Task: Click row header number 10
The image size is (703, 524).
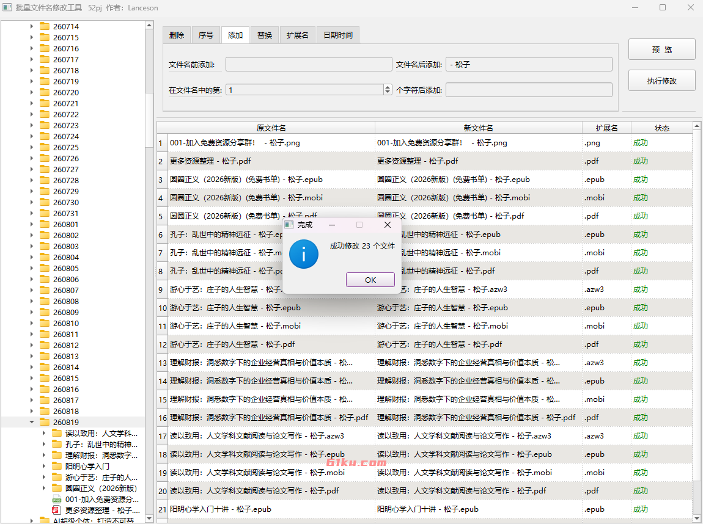Action: [162, 308]
